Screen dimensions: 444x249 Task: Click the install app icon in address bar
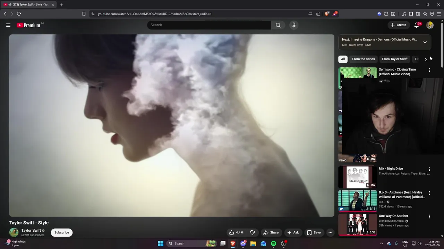pyautogui.click(x=310, y=14)
